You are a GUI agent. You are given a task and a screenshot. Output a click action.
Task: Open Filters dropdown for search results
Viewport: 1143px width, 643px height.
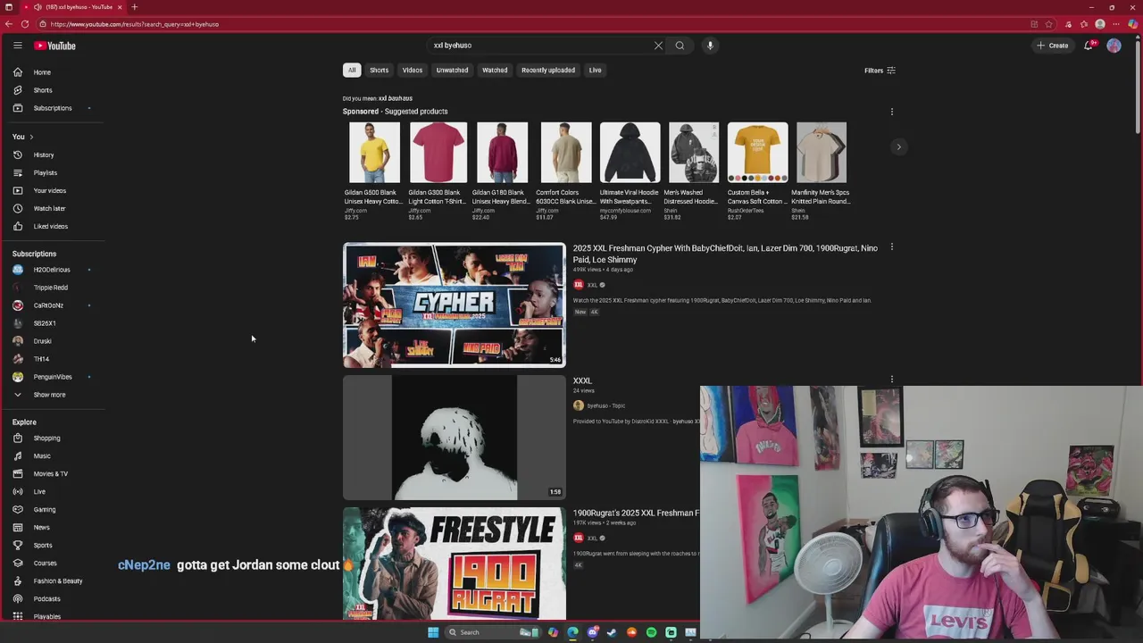pos(880,71)
